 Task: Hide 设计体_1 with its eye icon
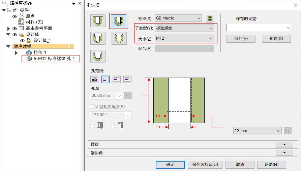coord(23,41)
